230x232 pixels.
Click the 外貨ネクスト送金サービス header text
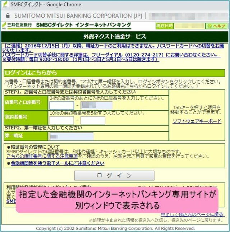click(x=115, y=37)
